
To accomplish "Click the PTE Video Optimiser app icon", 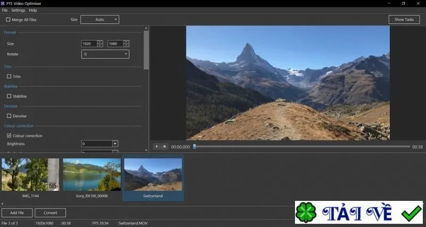I will coord(3,3).
